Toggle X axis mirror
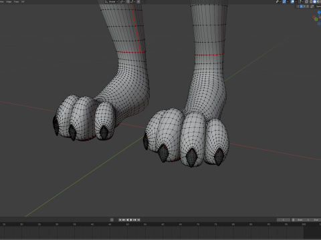 (x=301, y=6)
